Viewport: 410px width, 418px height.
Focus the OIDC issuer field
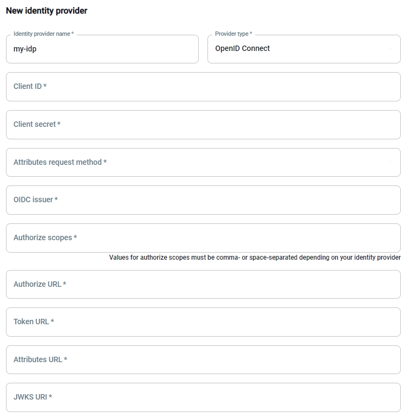[x=203, y=200]
